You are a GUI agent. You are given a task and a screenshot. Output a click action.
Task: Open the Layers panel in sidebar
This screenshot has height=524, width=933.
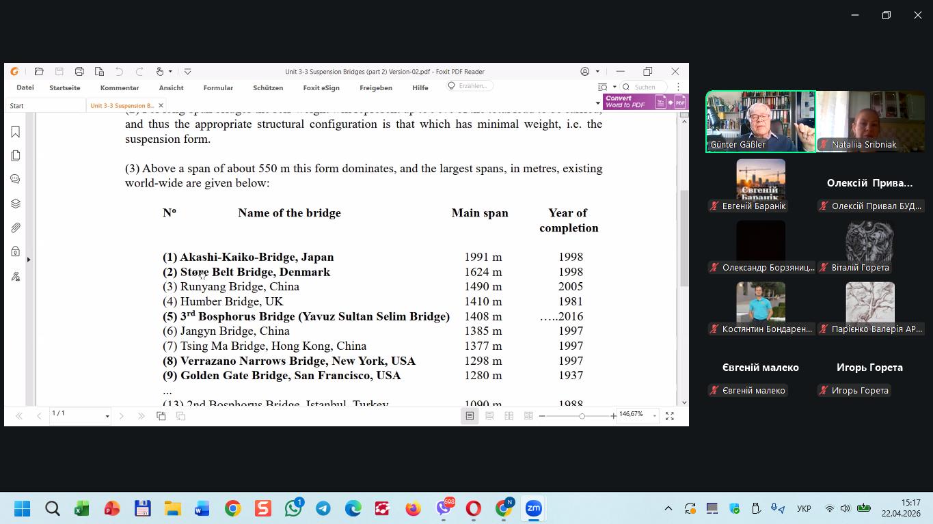(15, 204)
